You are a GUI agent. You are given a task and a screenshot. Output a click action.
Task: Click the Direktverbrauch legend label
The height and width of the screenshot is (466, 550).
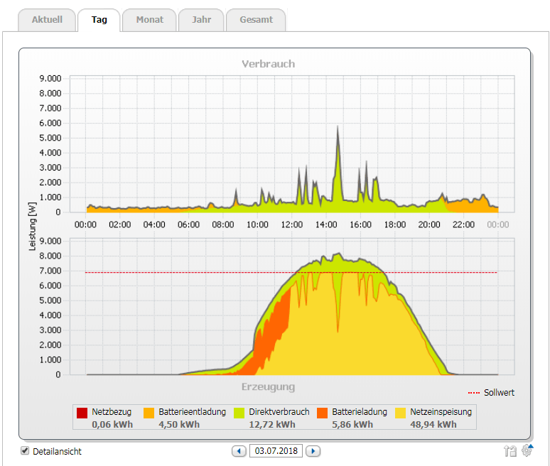point(279,411)
